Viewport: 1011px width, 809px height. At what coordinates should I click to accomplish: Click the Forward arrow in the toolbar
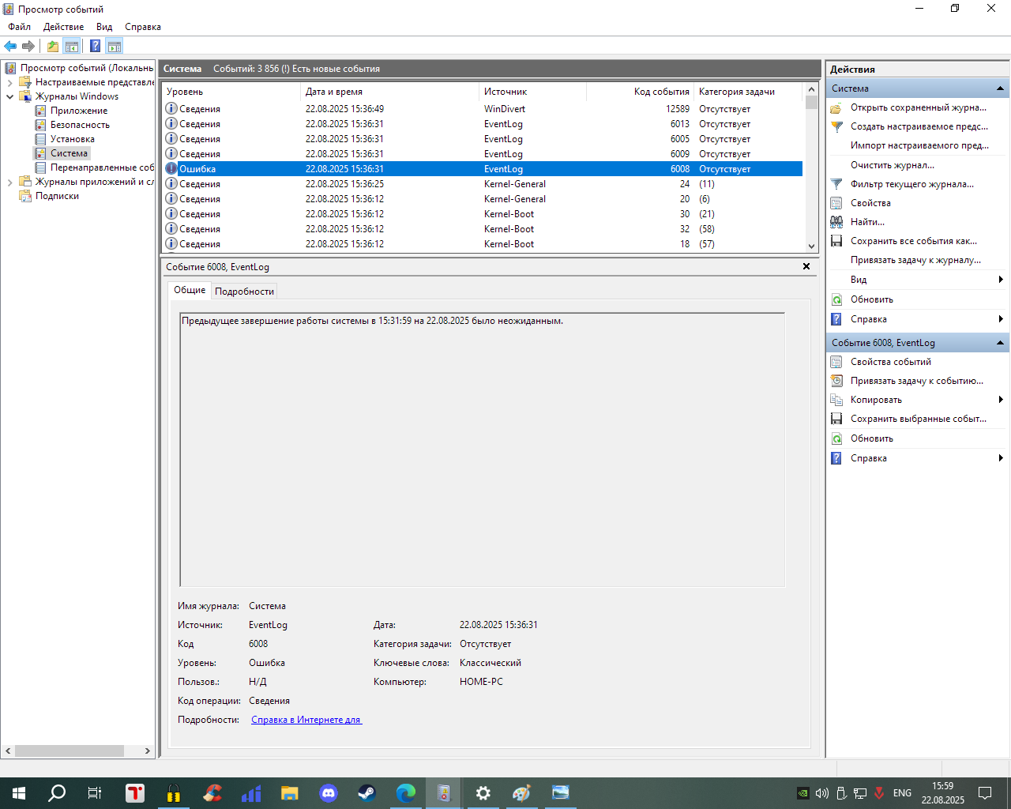tap(28, 46)
